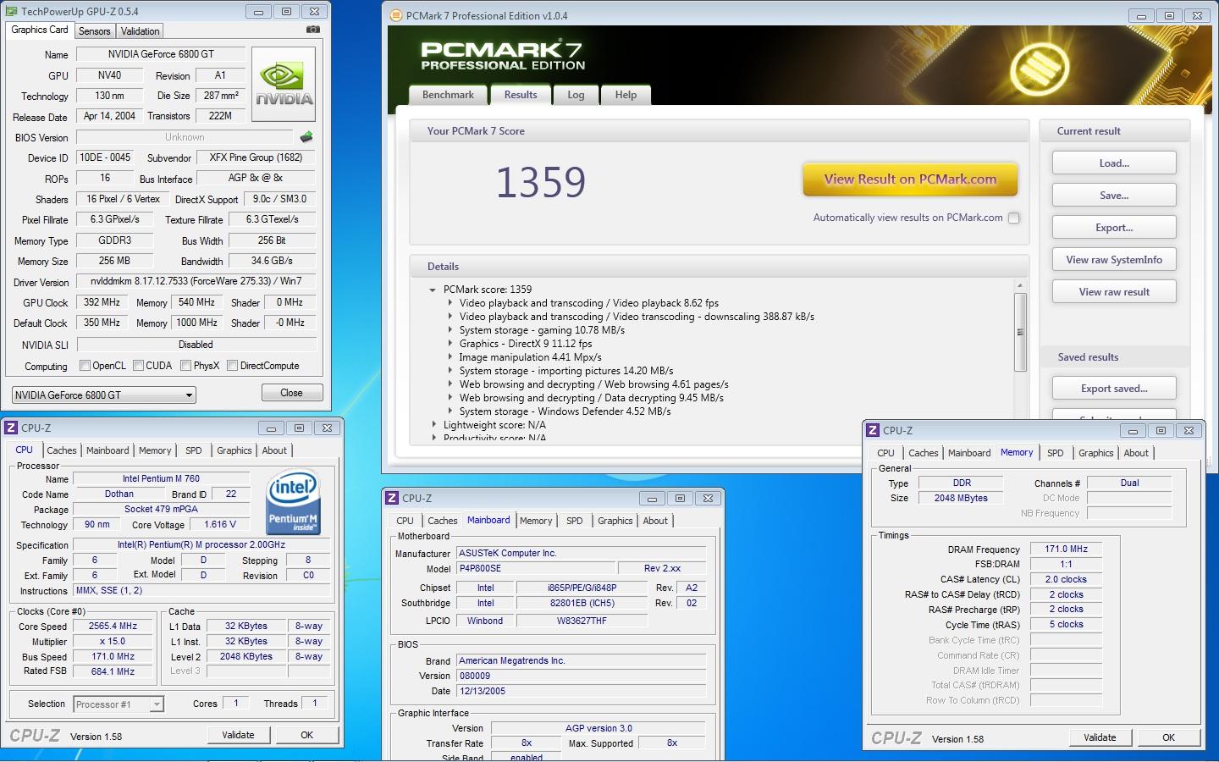The width and height of the screenshot is (1219, 762).
Task: Click the GPU-Z camera screenshot icon
Action: pyautogui.click(x=313, y=30)
